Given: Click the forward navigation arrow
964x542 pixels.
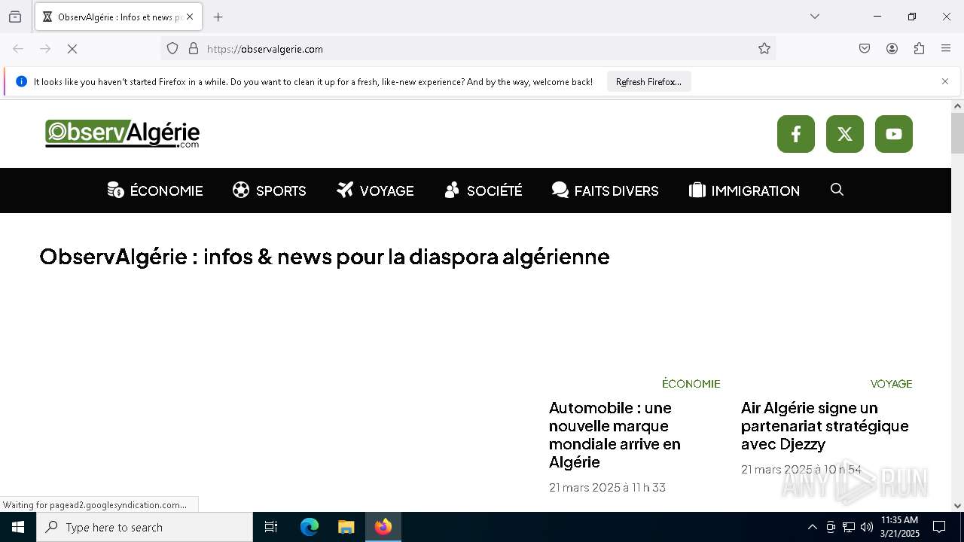Looking at the screenshot, I should point(45,49).
